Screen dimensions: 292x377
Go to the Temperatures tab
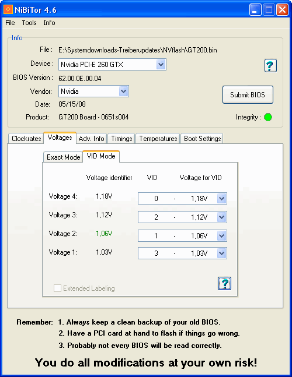coord(158,139)
